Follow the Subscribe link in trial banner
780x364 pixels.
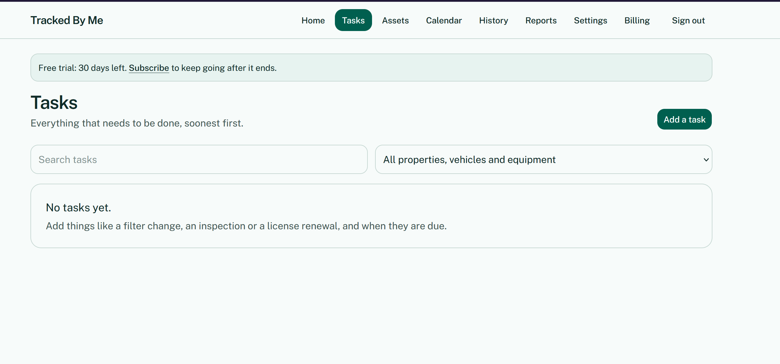tap(149, 68)
